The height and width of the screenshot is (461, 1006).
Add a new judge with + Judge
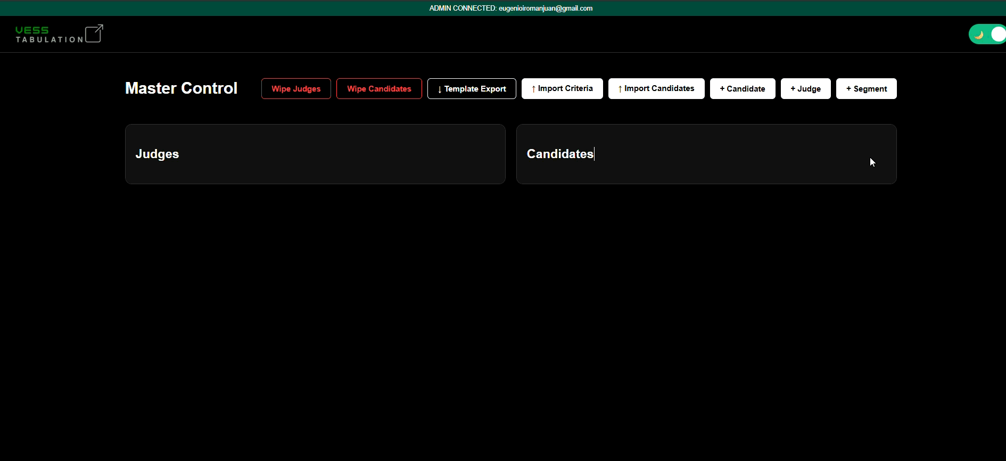coord(805,89)
